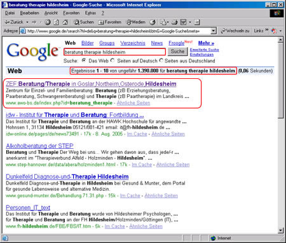Open Erweiterte Suche link

tap(204, 50)
